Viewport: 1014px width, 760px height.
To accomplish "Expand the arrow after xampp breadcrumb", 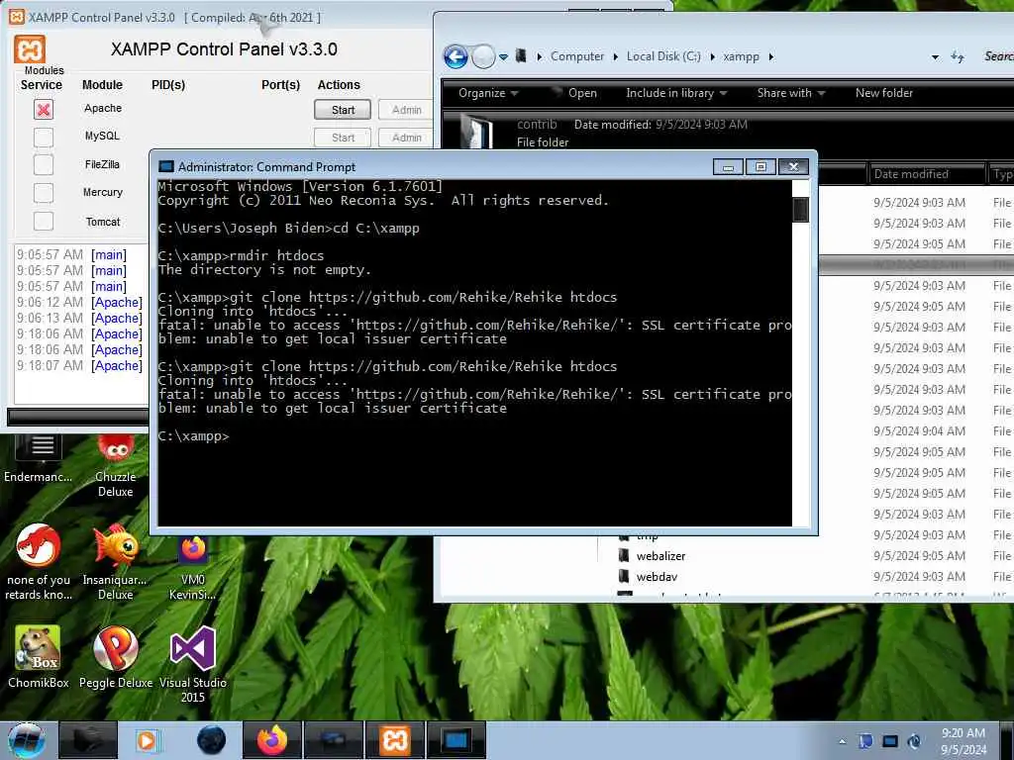I will coord(770,56).
